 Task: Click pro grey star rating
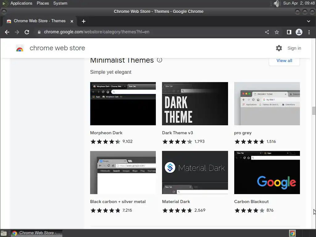(249, 141)
